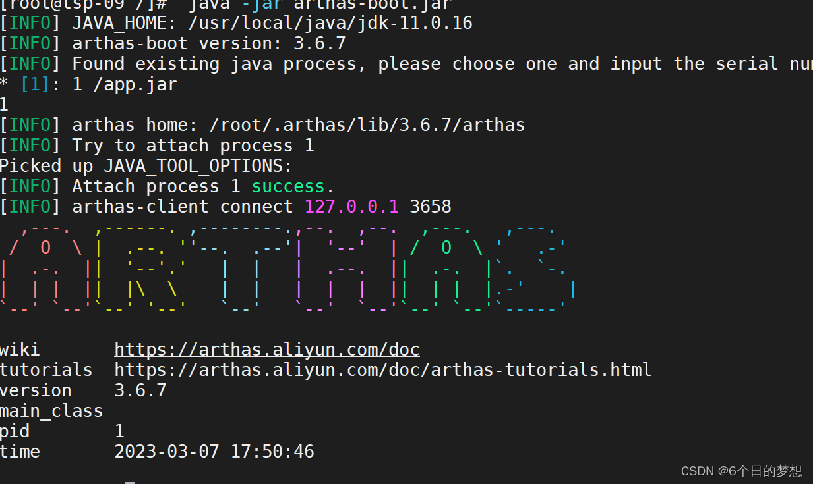Click the typed input '1' line
Viewport: 813px width, 484px height.
pyautogui.click(x=4, y=105)
